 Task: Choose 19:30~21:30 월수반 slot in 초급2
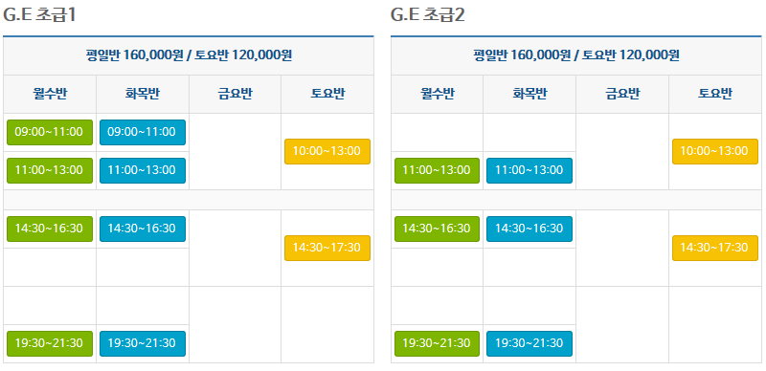point(438,343)
